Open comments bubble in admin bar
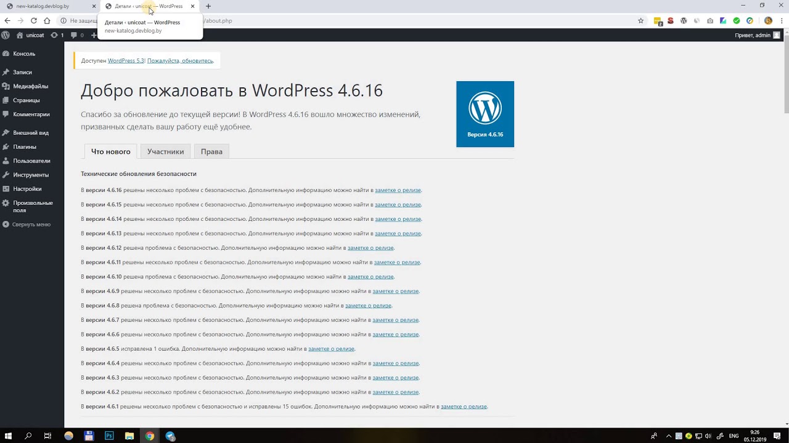Screen dimensions: 789x443 pyautogui.click(x=78, y=35)
